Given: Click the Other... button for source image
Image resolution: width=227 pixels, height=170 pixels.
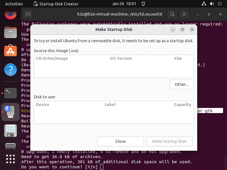Looking at the screenshot, I should 182,84.
